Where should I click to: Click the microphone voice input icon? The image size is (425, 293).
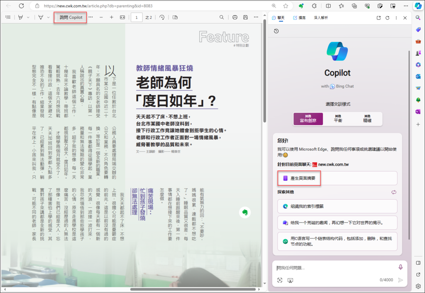401,267
